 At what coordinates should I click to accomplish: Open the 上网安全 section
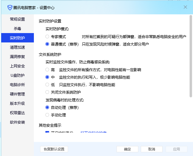[17, 66]
